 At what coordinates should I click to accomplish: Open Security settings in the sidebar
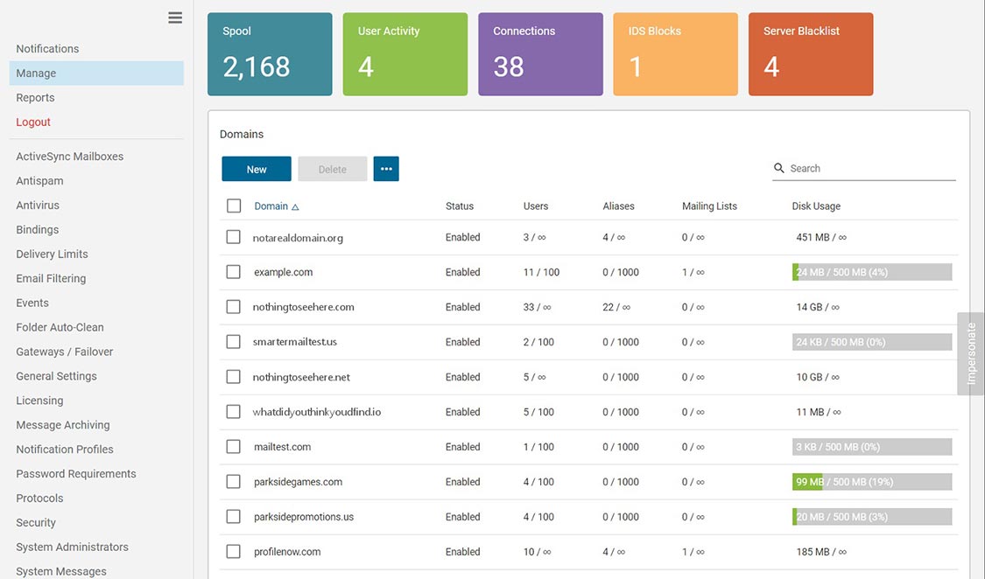(36, 523)
